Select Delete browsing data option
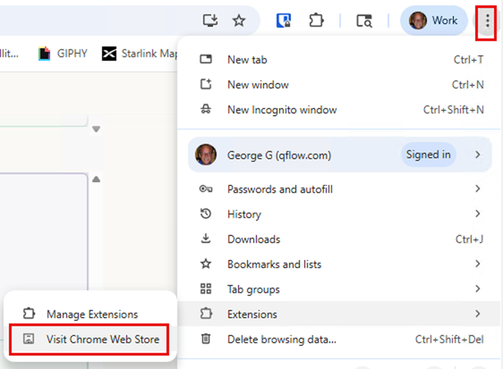Viewport: 503px width, 369px height. (x=281, y=339)
